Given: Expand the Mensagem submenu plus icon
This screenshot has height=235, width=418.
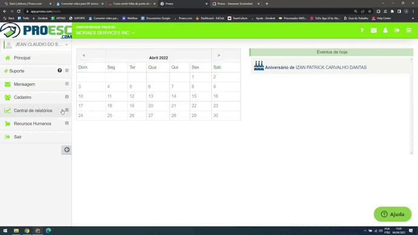Looking at the screenshot, I should click(67, 84).
